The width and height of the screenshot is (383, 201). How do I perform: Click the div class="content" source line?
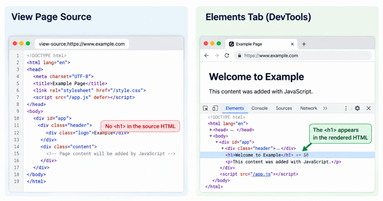(69, 147)
